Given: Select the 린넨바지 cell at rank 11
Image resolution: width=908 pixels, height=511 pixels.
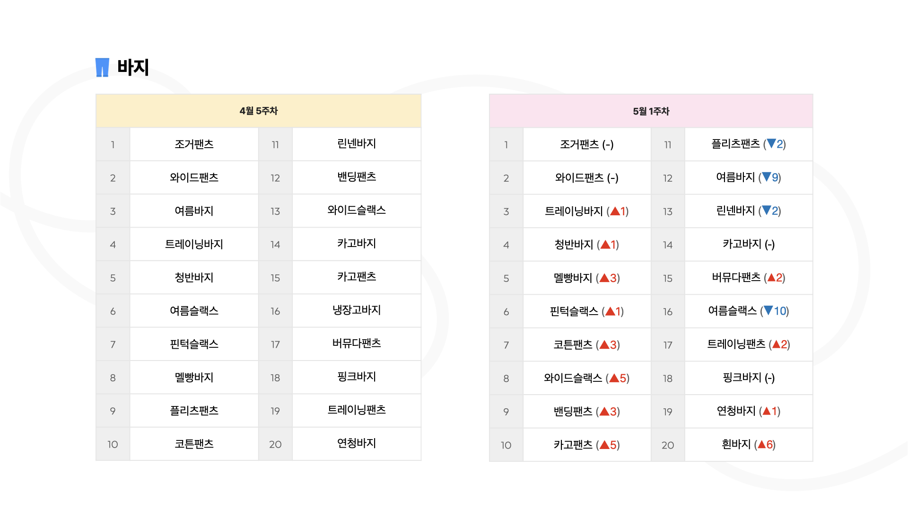Looking at the screenshot, I should pos(357,144).
